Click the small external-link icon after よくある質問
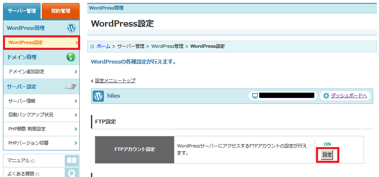 coord(38,174)
